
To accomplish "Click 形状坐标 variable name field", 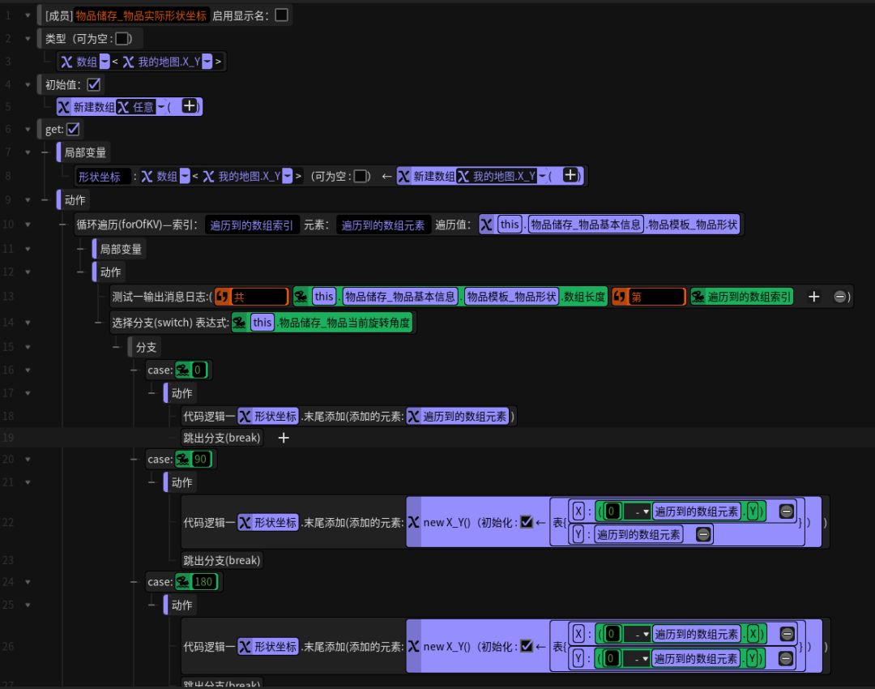I will point(103,177).
